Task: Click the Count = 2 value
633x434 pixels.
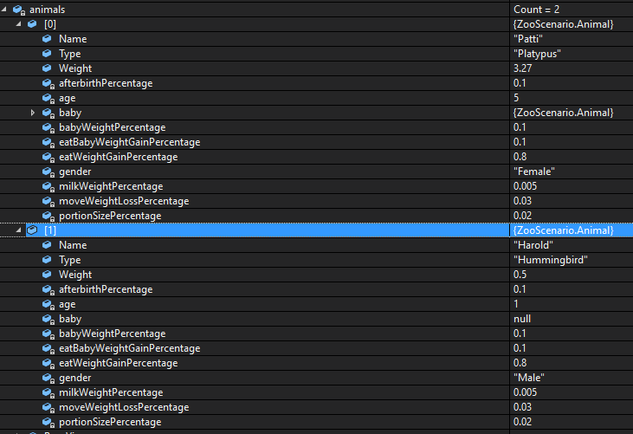Action: tap(536, 10)
